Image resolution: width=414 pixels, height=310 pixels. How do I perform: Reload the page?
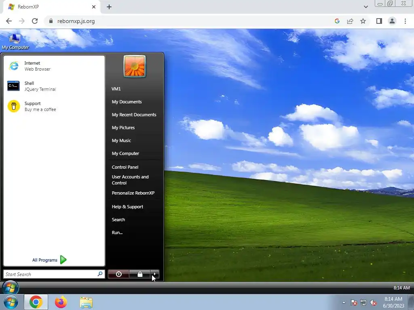[35, 21]
